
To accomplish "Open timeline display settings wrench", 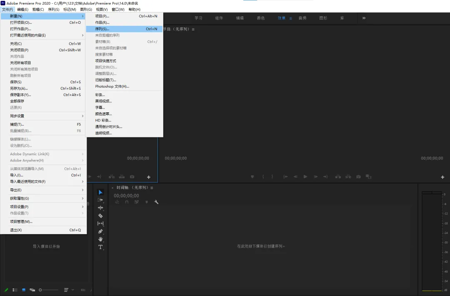I will point(156,202).
